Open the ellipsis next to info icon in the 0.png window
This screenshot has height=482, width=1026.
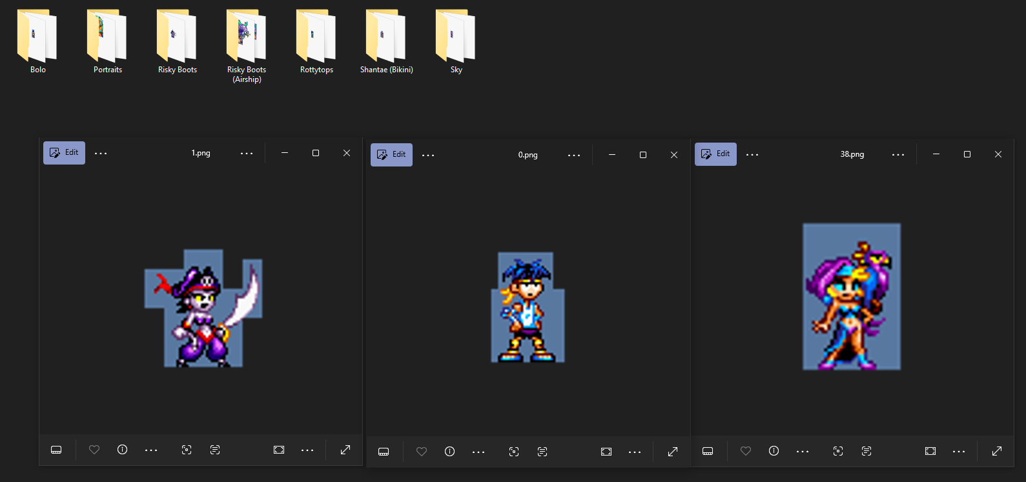pos(478,452)
